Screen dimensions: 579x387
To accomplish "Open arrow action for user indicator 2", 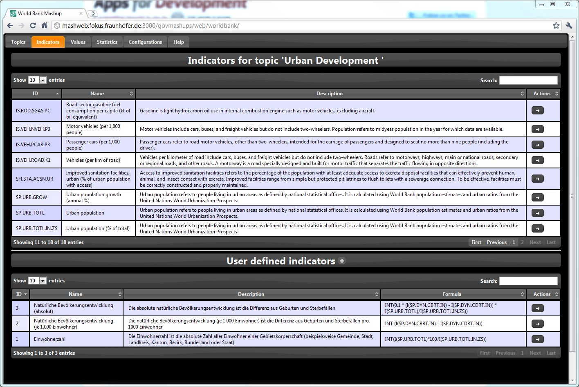I will [x=537, y=324].
